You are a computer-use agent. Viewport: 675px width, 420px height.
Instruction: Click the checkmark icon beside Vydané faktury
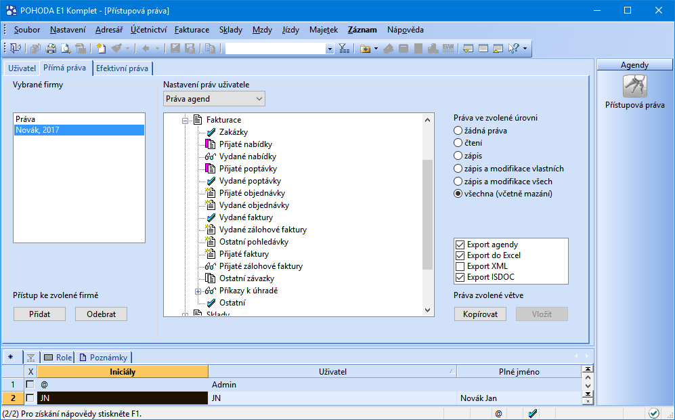pos(211,217)
